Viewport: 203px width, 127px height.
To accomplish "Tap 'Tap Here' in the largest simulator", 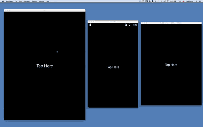I will (x=45, y=66).
